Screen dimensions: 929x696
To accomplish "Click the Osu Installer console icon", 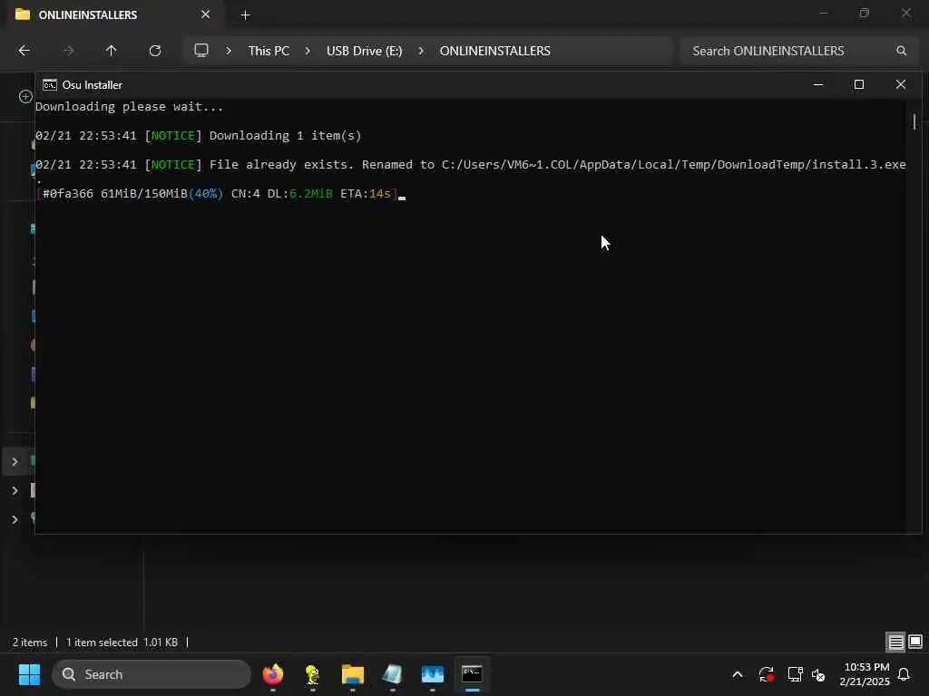I will tap(50, 84).
